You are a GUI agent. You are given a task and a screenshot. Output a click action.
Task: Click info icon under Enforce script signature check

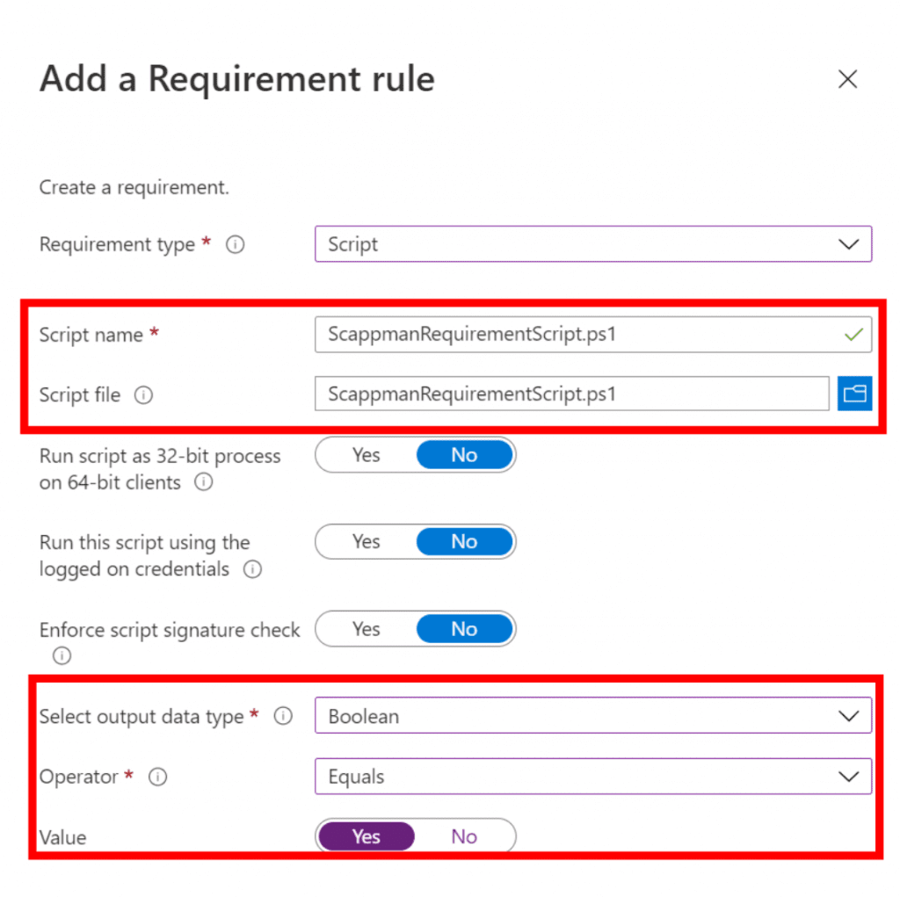click(x=62, y=655)
